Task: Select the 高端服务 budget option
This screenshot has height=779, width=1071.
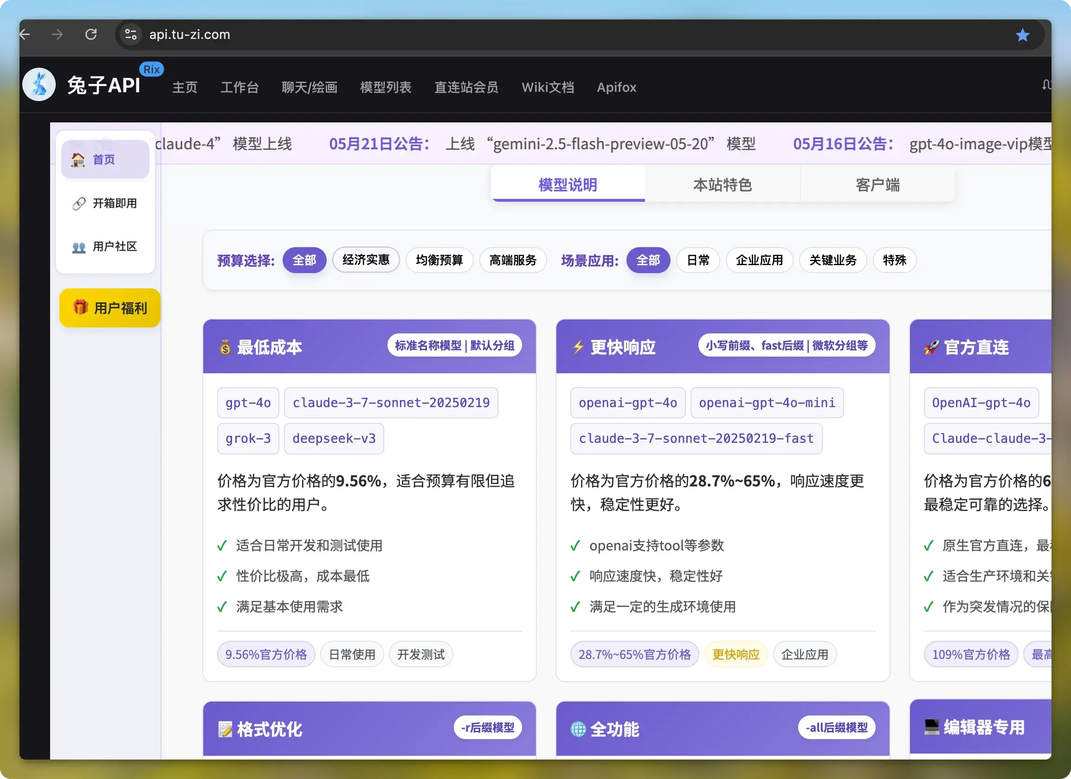Action: tap(513, 260)
